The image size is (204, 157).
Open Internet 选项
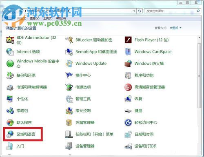click(x=23, y=52)
